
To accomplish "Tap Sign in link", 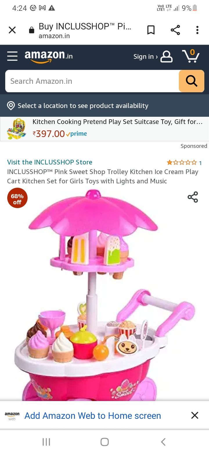I will [x=145, y=56].
